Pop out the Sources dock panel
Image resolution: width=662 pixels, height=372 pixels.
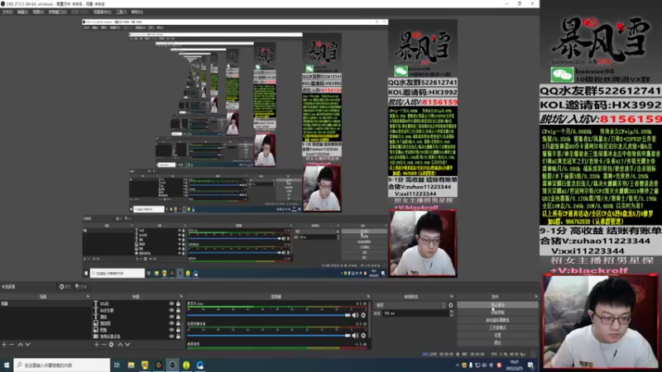181,297
